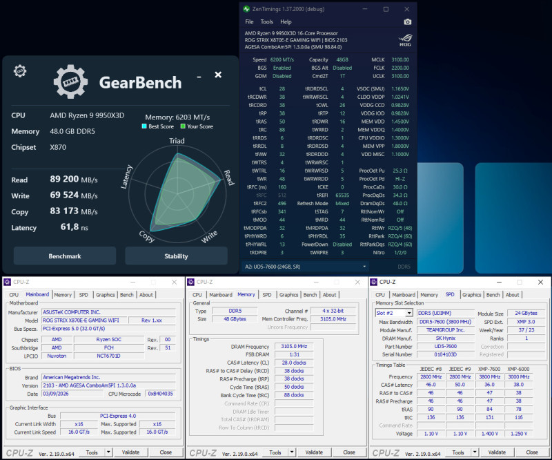Open Bench tab in Mainboard CPU-Z window
This screenshot has width=552, height=460.
(127, 295)
